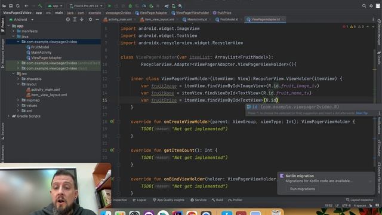Open FruitModel in the project tree
Screen dimensions: 382x215
[x=40, y=47]
